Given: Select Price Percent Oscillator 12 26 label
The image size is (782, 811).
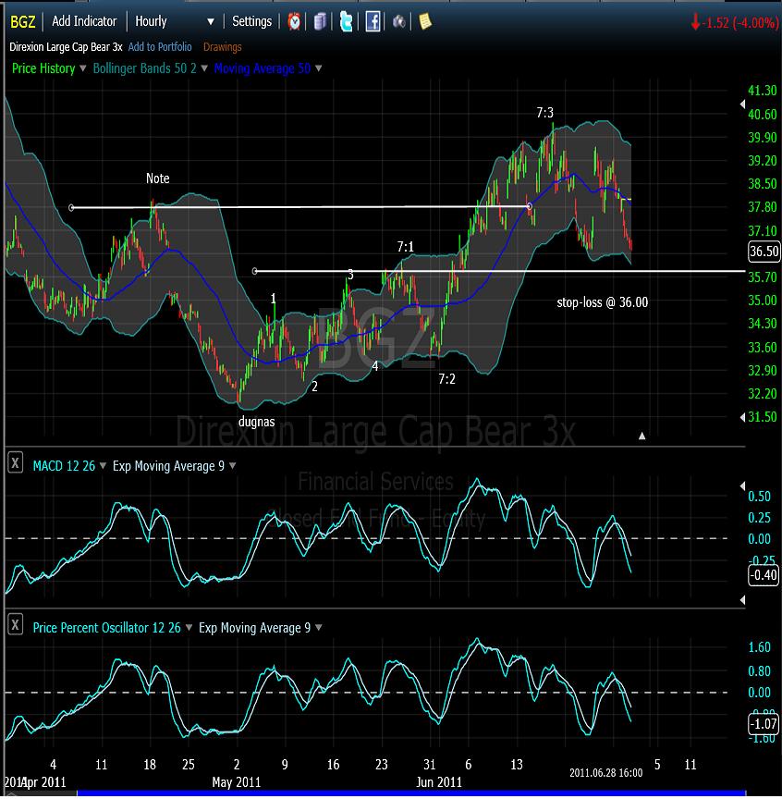Looking at the screenshot, I should click(107, 628).
